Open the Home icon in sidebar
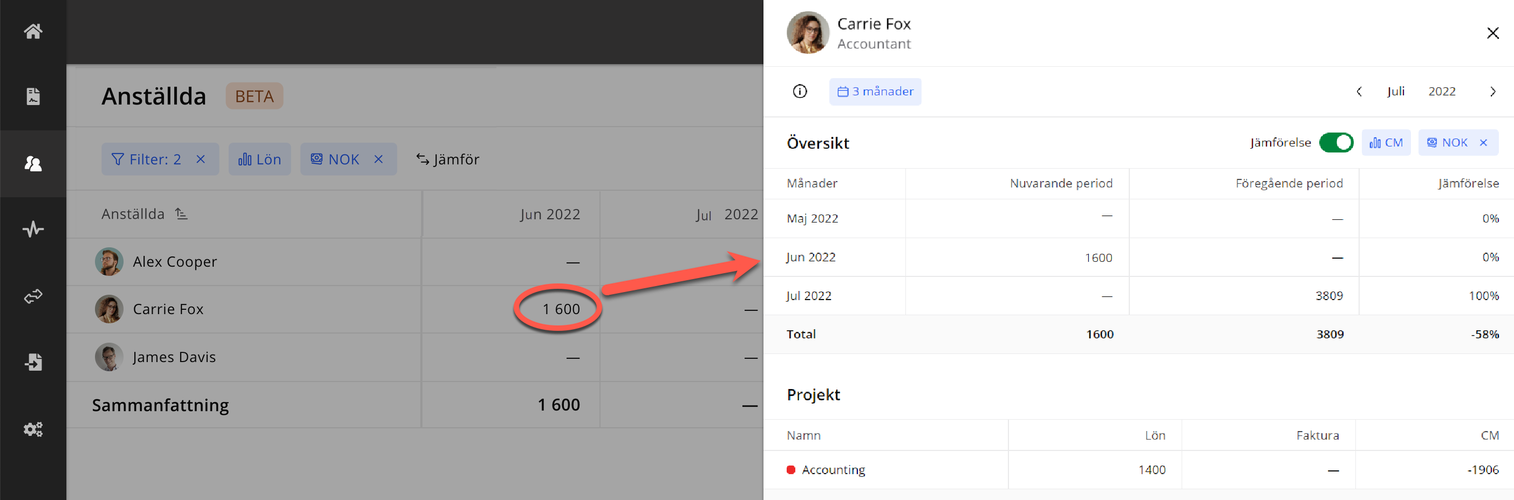Viewport: 1514px width, 500px height. [33, 31]
